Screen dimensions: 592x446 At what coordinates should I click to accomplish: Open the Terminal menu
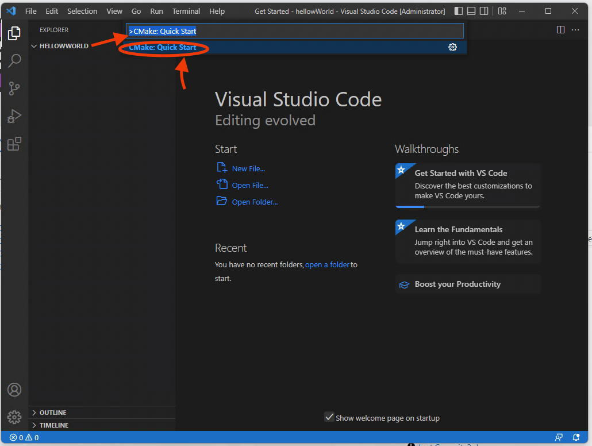pos(186,11)
